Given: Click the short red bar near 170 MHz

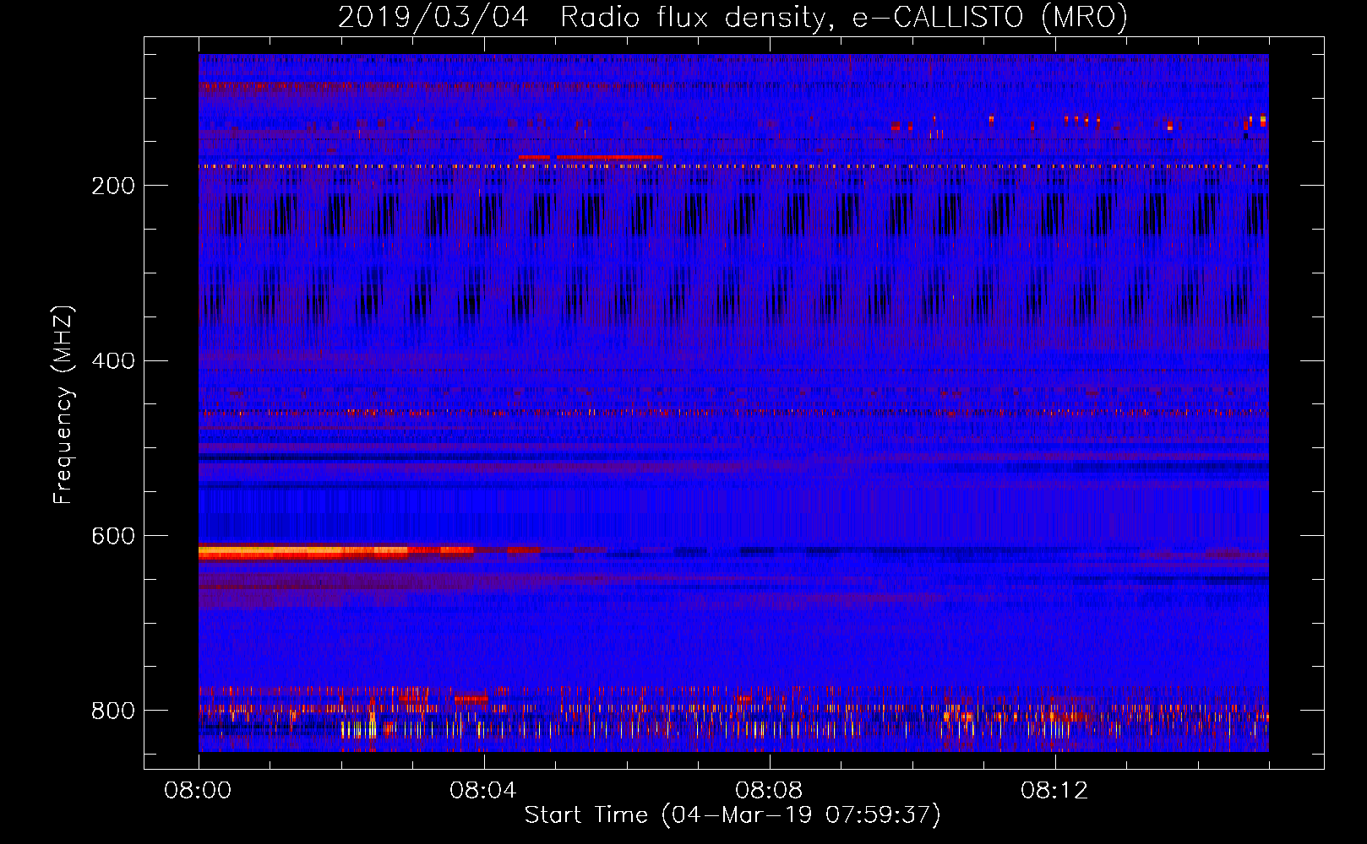Looking at the screenshot, I should [x=590, y=157].
